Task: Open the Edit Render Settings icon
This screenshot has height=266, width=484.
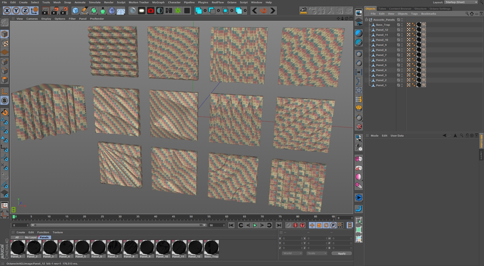Action: tap(64, 11)
